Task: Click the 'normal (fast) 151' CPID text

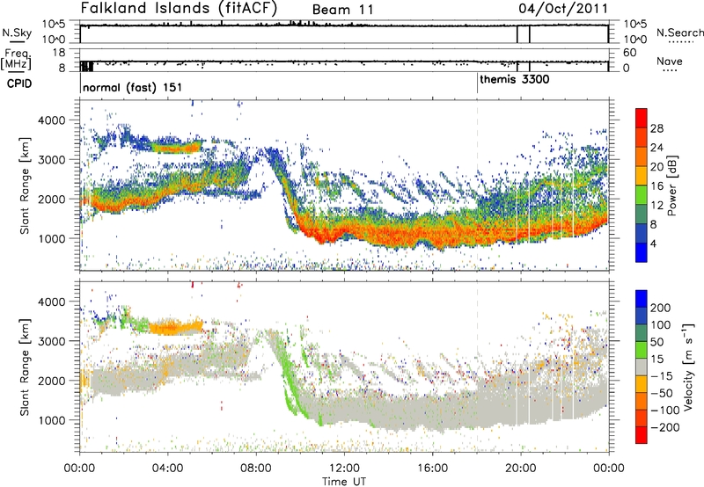Action: click(x=133, y=87)
